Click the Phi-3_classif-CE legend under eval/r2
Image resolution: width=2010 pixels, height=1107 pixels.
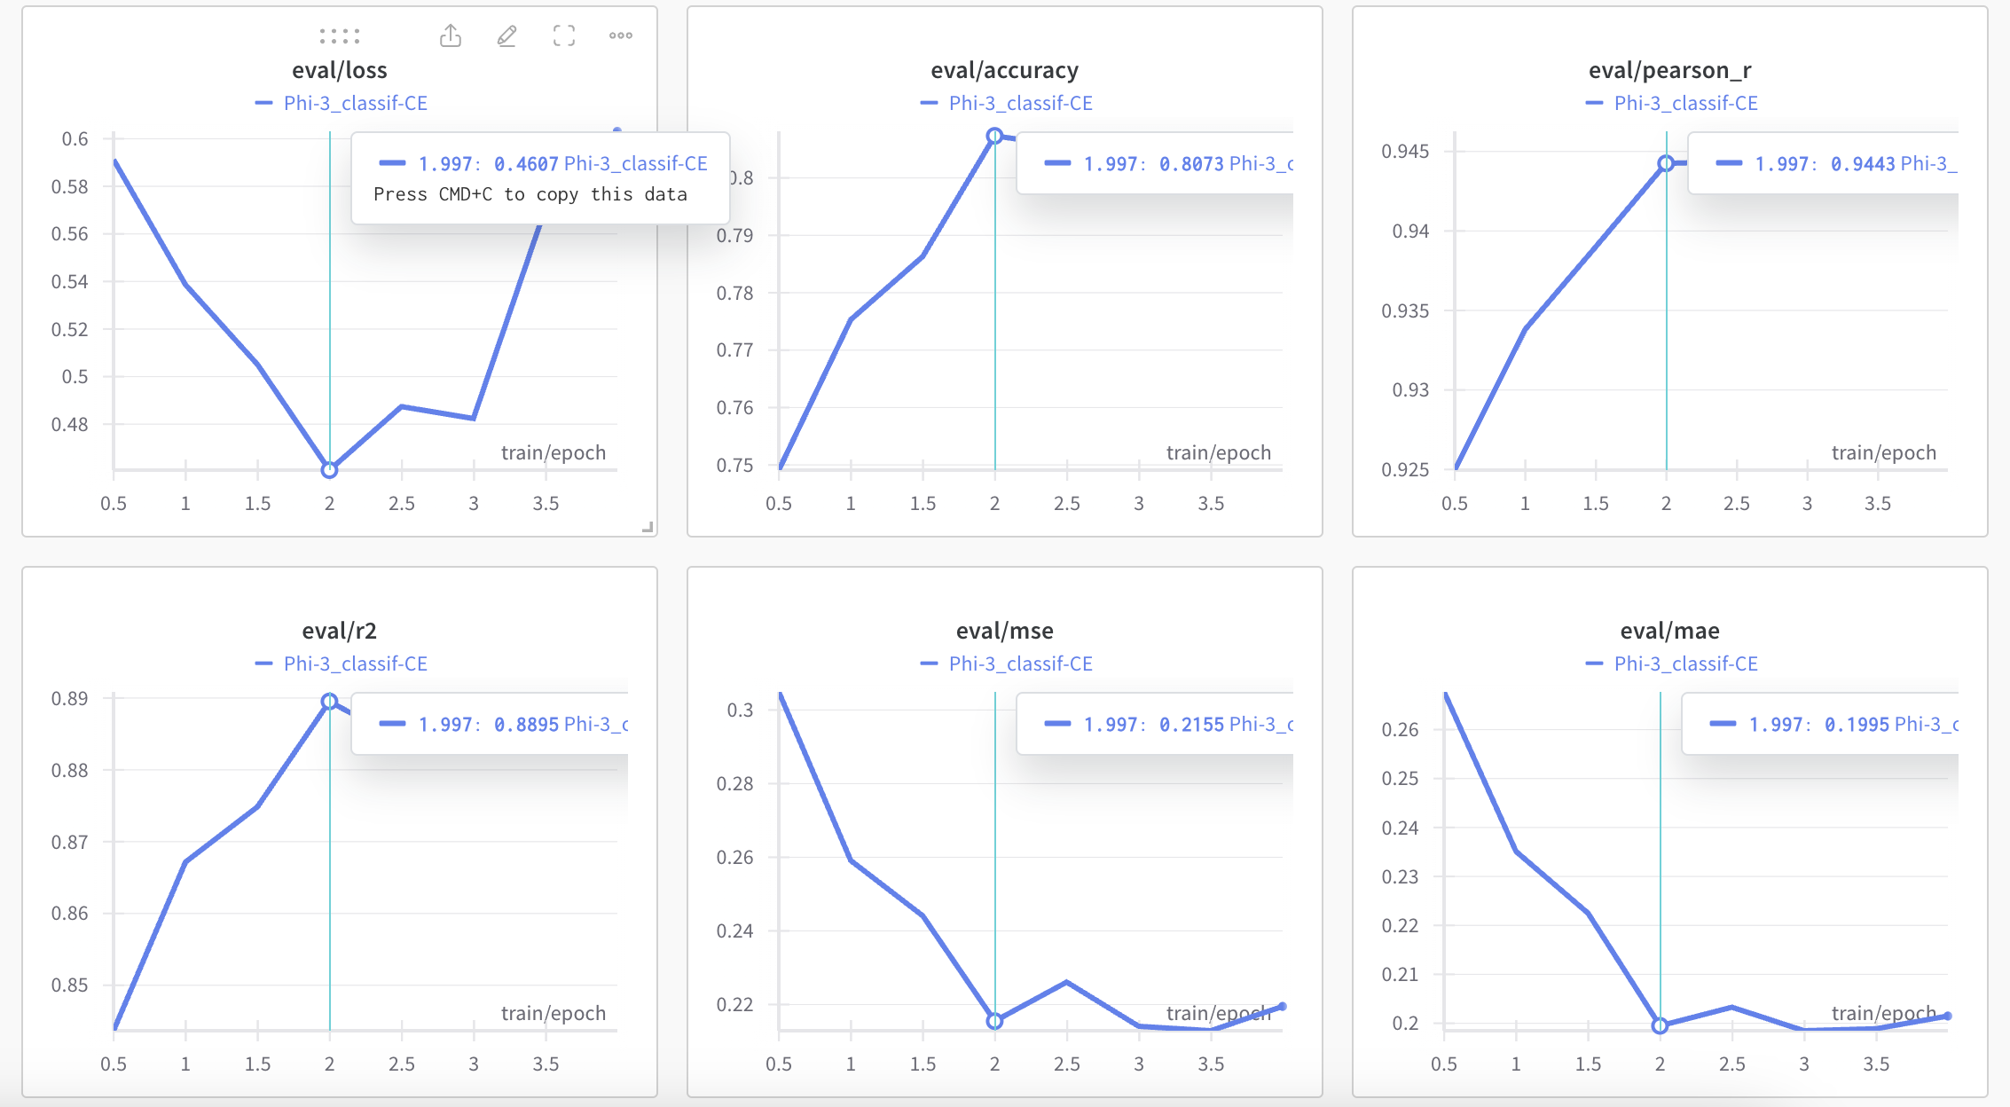pyautogui.click(x=355, y=663)
